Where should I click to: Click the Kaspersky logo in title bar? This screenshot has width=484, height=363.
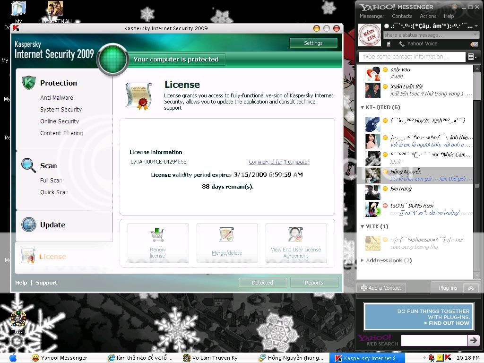pos(16,28)
